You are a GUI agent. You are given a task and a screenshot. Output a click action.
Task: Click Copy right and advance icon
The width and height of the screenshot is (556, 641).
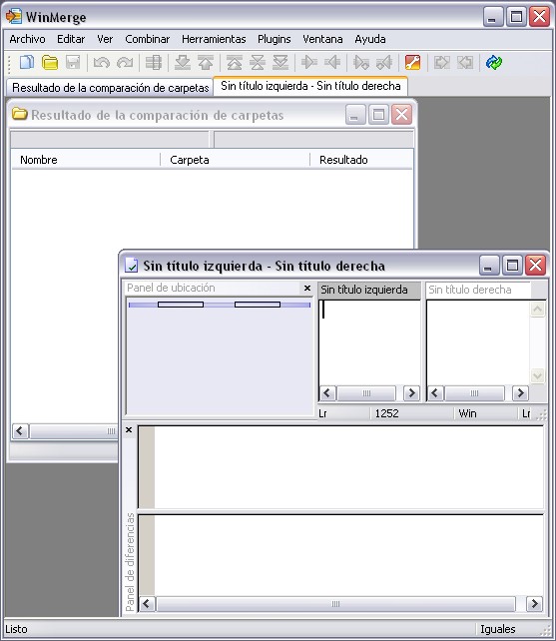(361, 63)
